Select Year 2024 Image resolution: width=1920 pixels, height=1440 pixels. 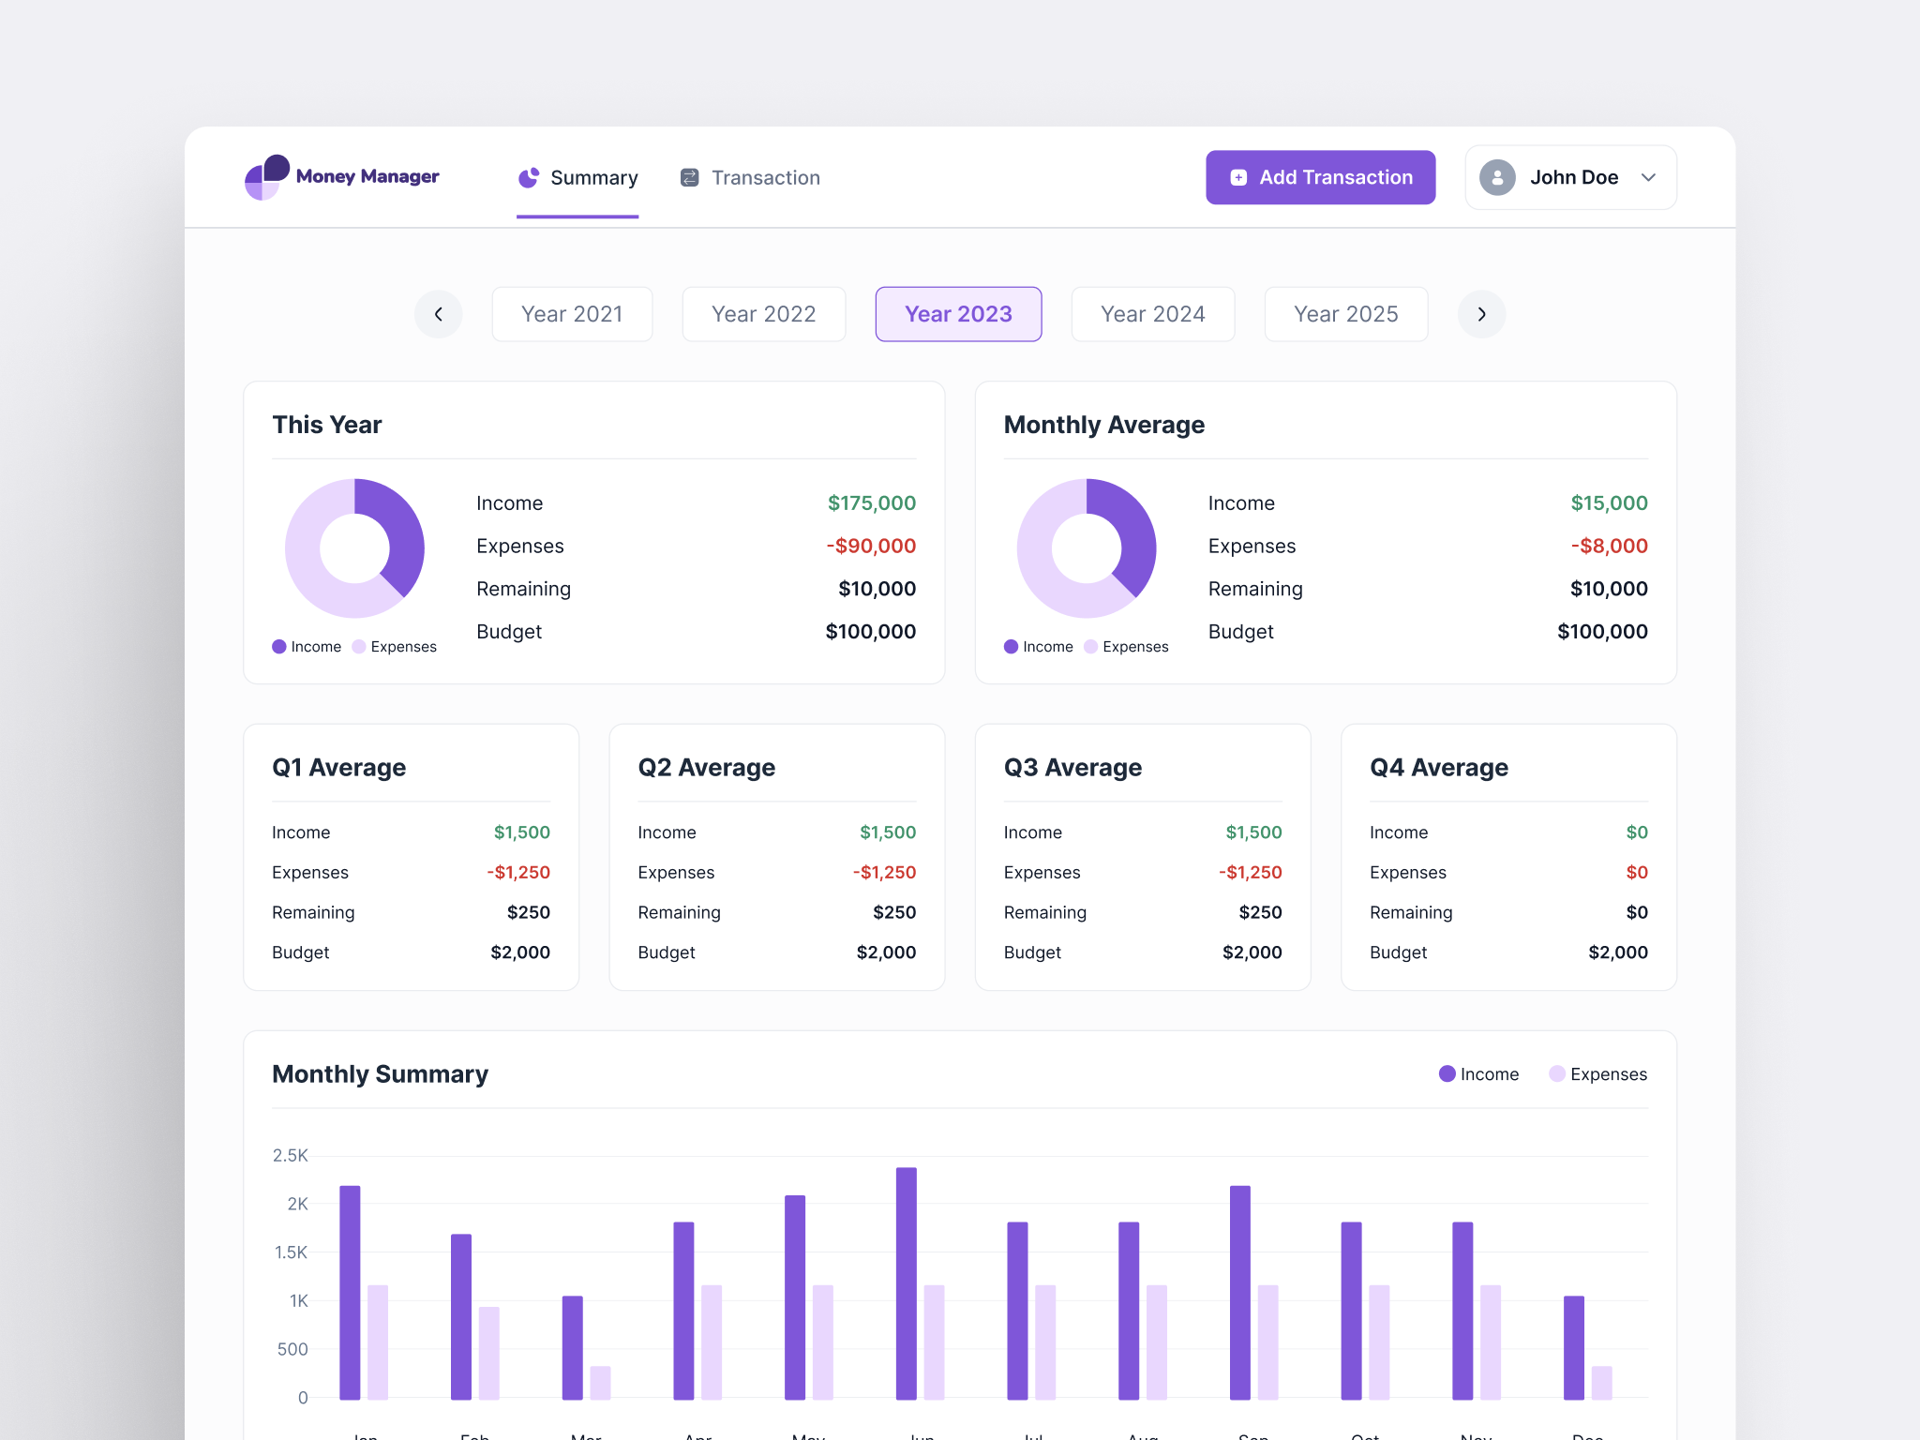1153,314
